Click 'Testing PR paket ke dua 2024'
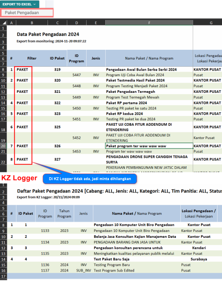This screenshot has height=284, width=222. coord(131,119)
